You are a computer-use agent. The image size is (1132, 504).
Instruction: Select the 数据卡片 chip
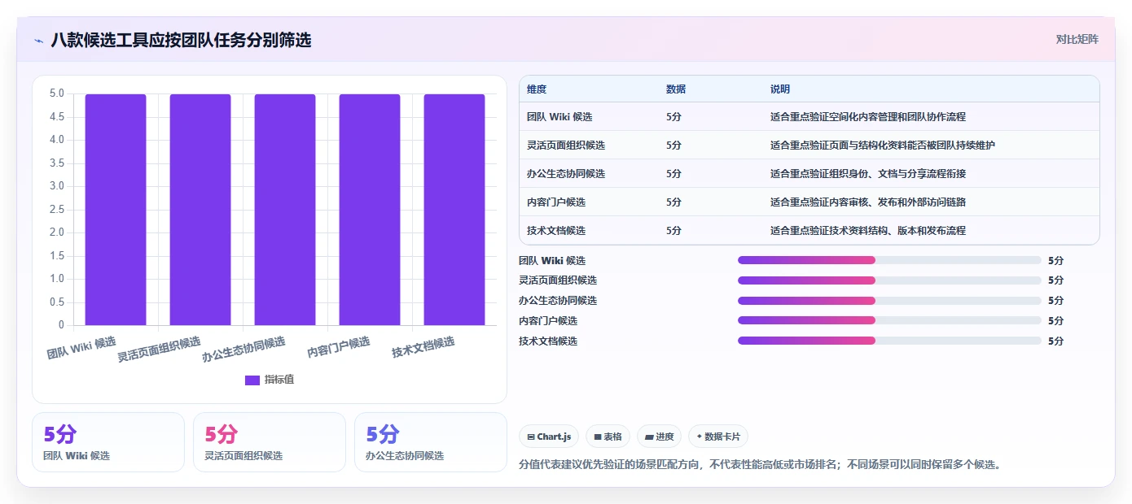(718, 437)
